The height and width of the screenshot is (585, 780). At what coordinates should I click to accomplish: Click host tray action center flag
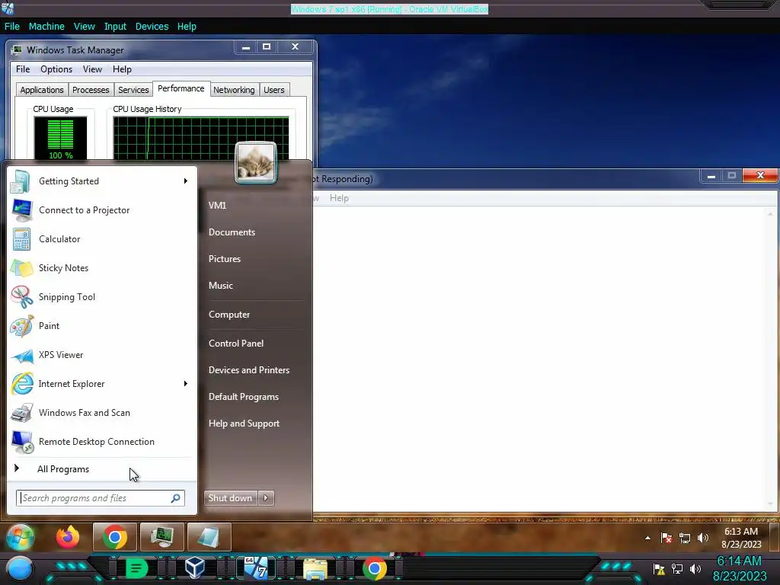(659, 568)
